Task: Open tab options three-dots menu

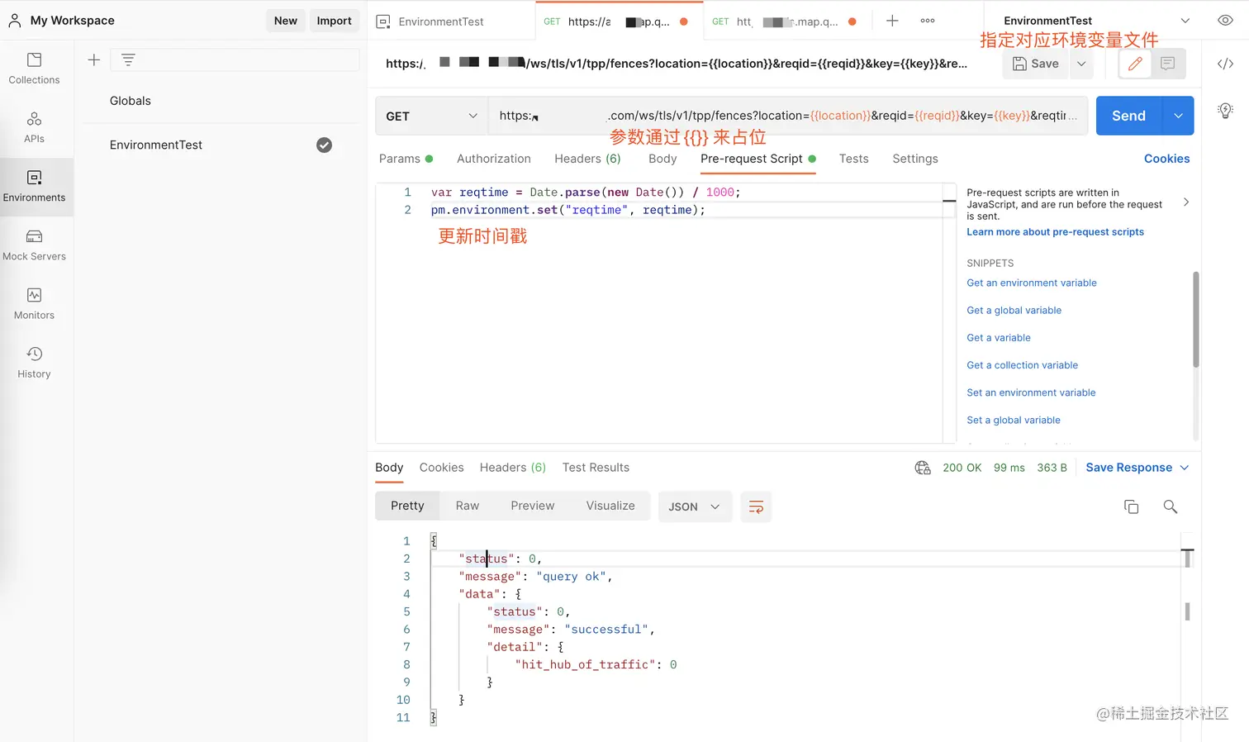Action: pyautogui.click(x=928, y=21)
